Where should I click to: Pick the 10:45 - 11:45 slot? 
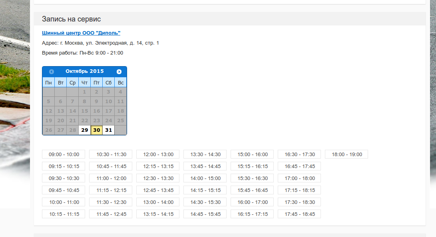(x=111, y=166)
